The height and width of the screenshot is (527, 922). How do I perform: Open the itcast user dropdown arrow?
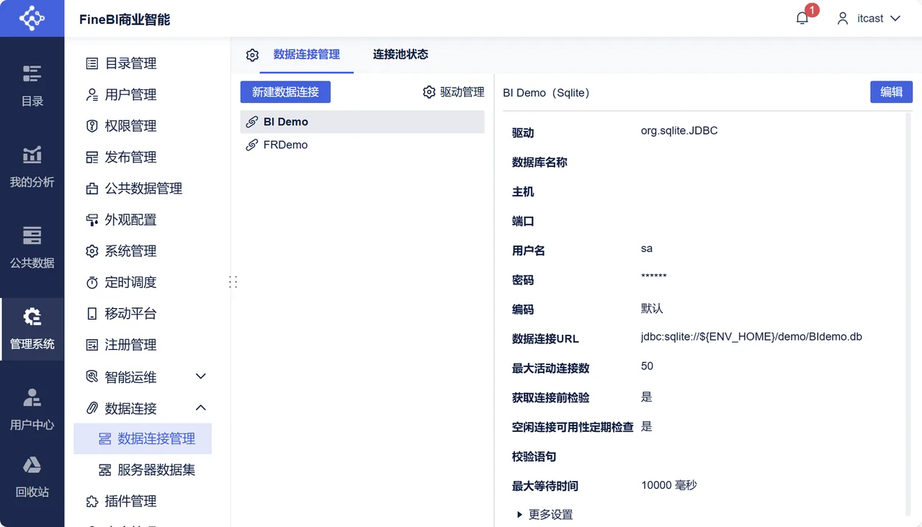[x=895, y=19]
